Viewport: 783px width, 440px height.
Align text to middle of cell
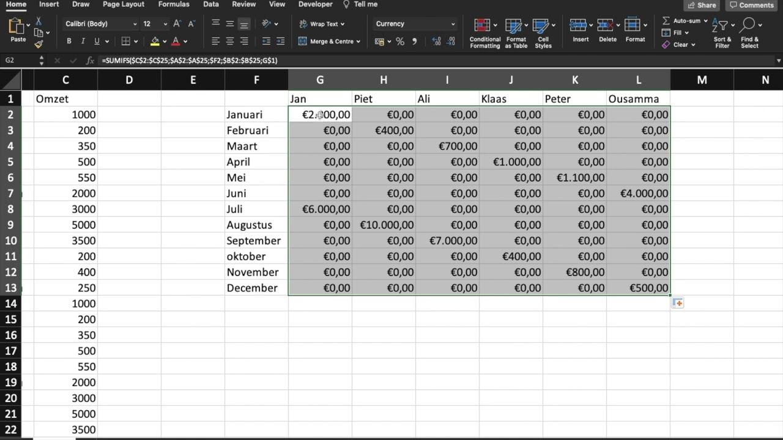click(230, 24)
